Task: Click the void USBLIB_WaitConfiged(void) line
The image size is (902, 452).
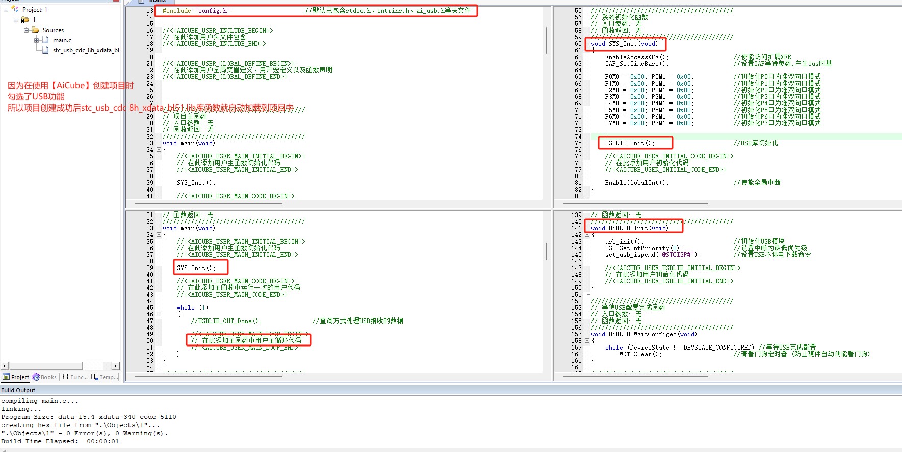Action: 643,334
